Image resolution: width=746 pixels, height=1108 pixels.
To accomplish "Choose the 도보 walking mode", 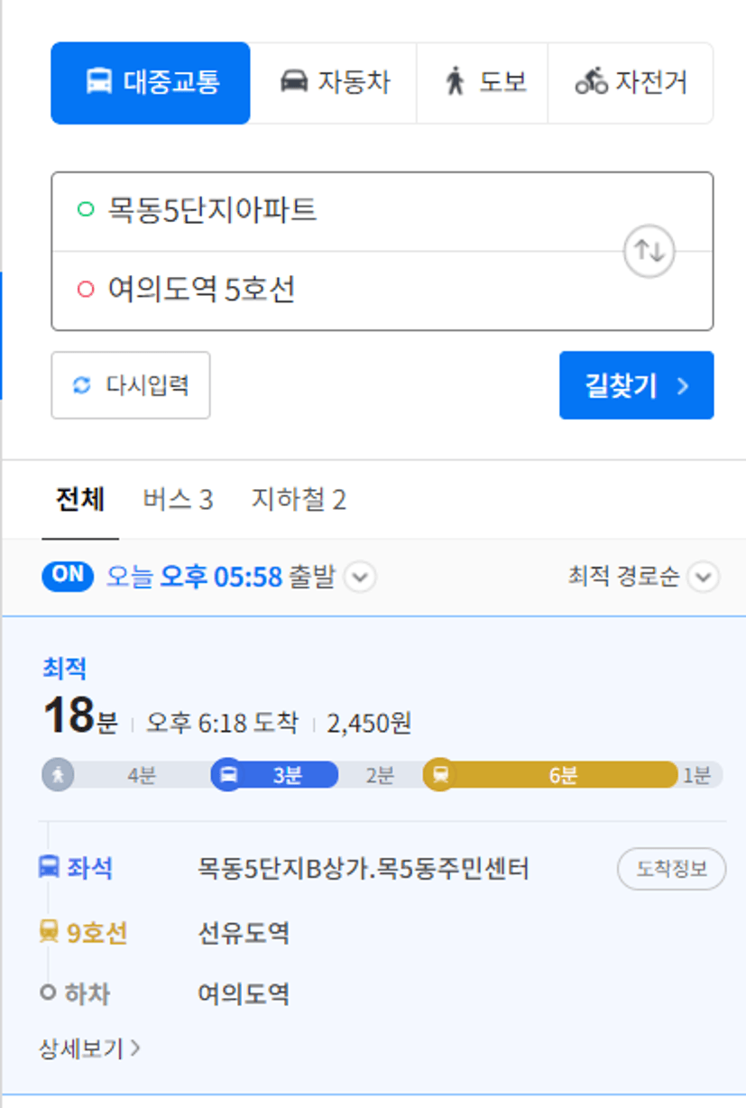I will click(x=483, y=83).
